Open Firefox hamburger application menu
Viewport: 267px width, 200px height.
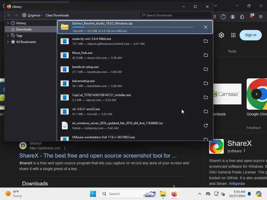coord(261,17)
